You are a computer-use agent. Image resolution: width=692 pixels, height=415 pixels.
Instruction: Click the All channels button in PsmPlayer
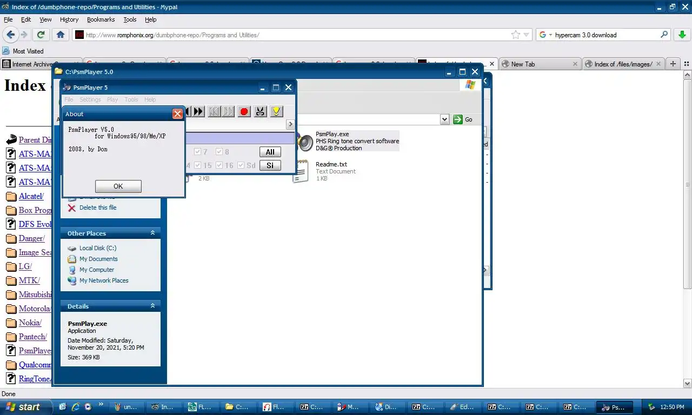tap(270, 152)
